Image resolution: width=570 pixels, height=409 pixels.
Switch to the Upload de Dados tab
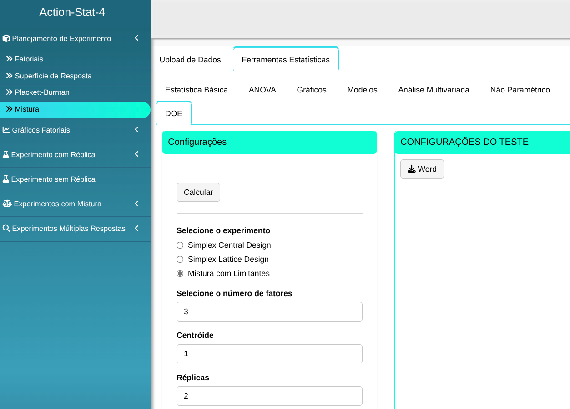tap(190, 60)
